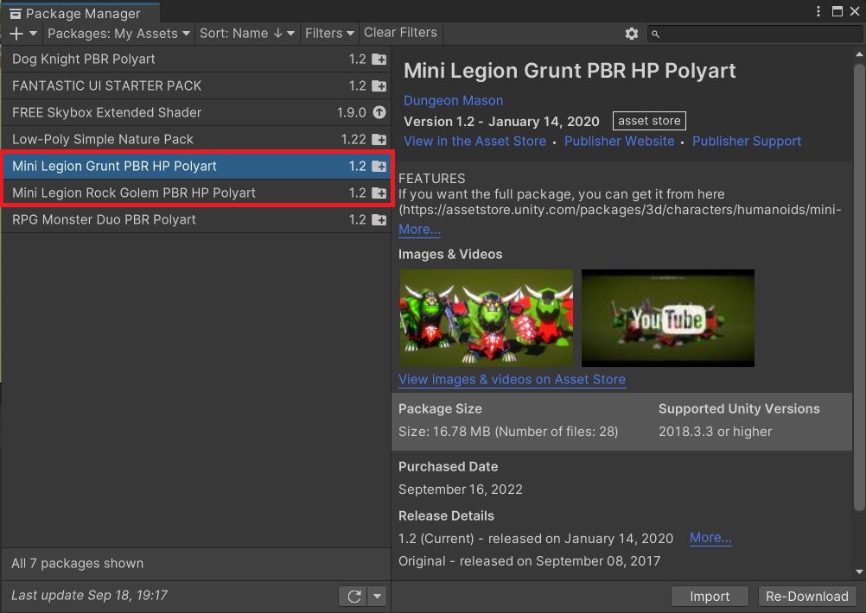The width and height of the screenshot is (866, 613).
Task: Click the "2018.3.3 or higher" text
Action: (x=716, y=432)
